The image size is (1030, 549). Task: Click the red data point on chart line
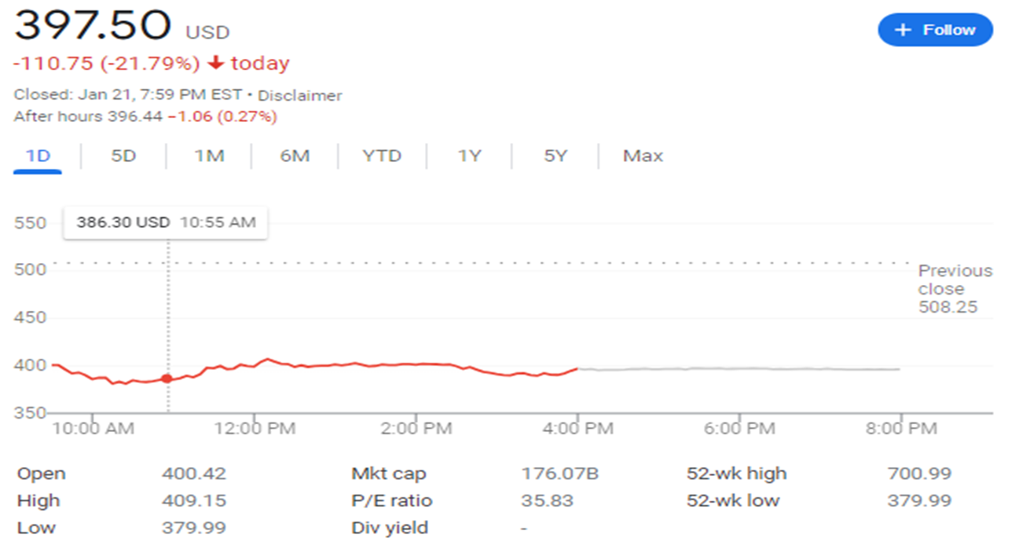click(x=167, y=379)
